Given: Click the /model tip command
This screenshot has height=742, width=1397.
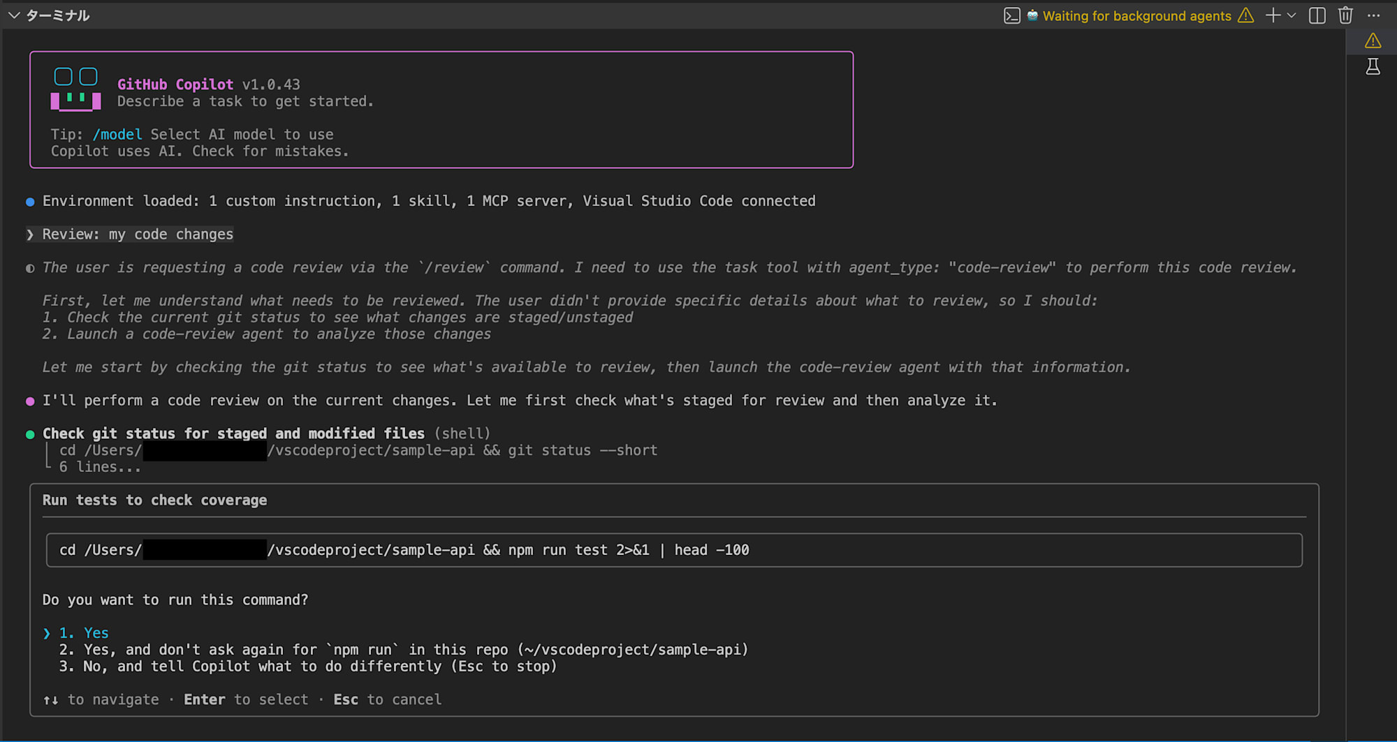Looking at the screenshot, I should (x=117, y=135).
